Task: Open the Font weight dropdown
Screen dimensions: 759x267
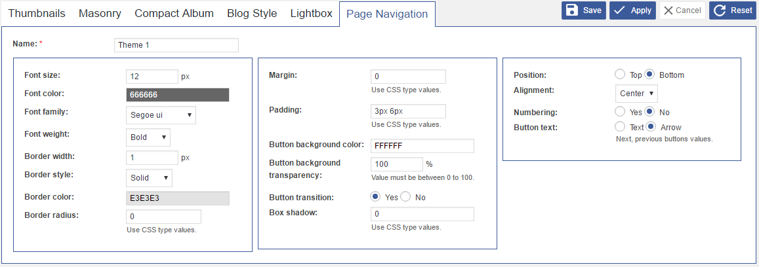Action: (x=148, y=137)
